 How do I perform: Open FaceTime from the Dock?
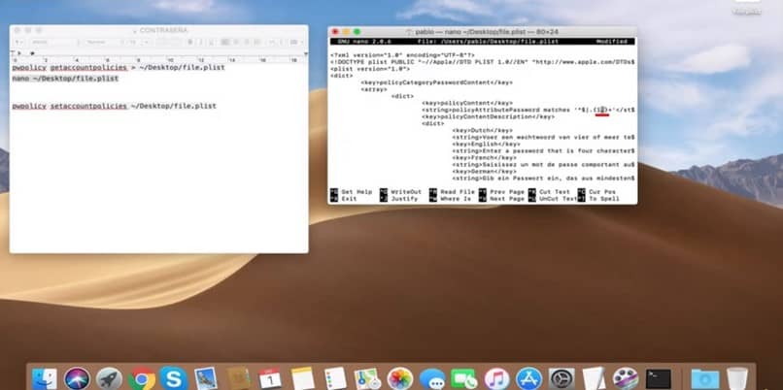(x=464, y=379)
